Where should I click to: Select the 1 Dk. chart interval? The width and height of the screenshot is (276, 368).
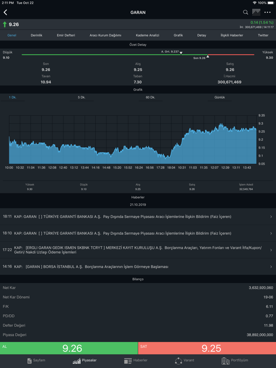tap(12, 97)
